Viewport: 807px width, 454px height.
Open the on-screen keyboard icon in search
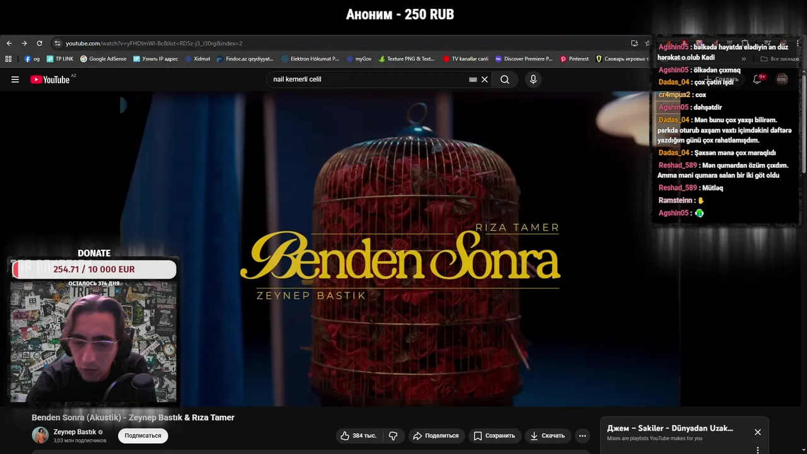click(x=473, y=79)
